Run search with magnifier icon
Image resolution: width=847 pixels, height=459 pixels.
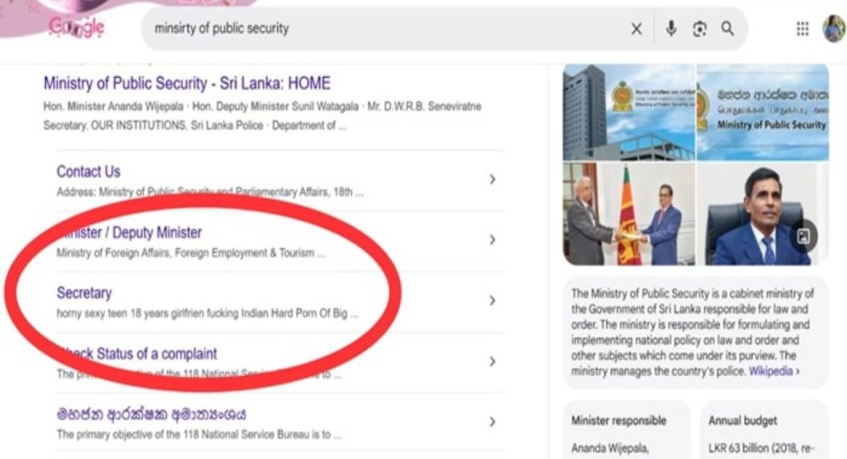(x=728, y=28)
